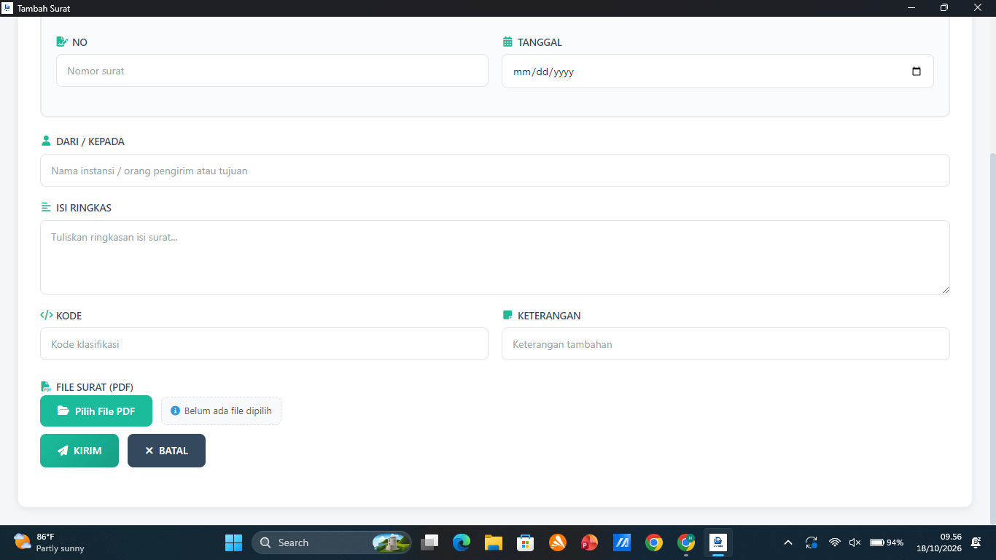The height and width of the screenshot is (560, 996).
Task: Open the notification bell in the system tray
Action: (976, 542)
